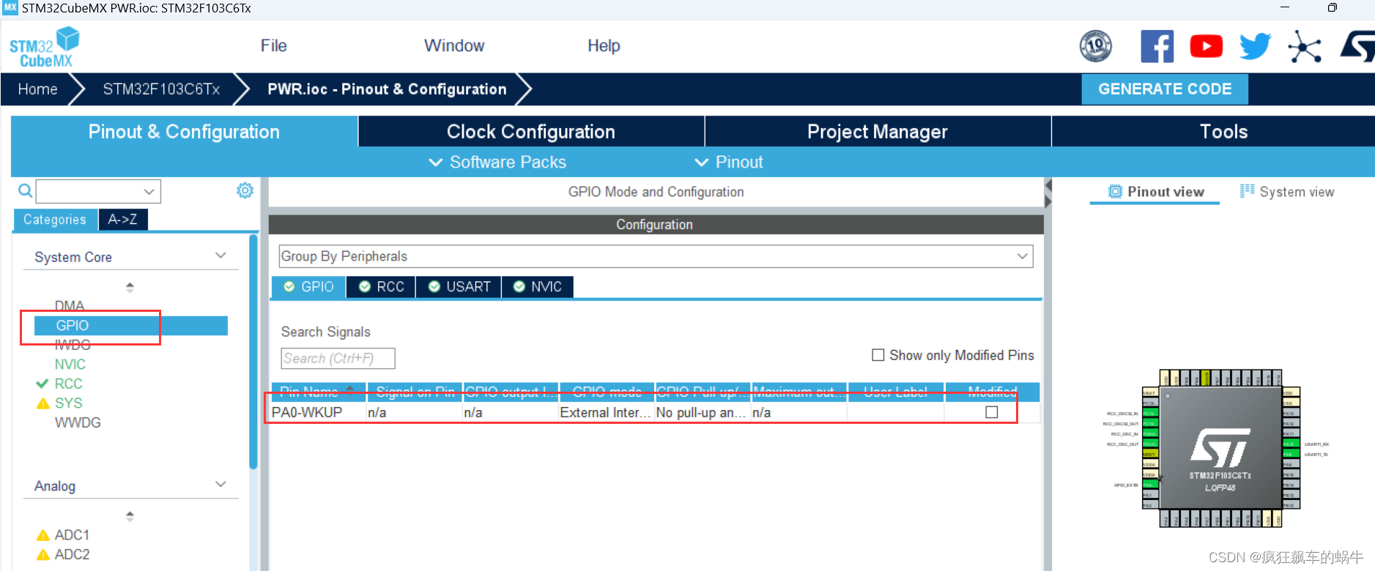The image size is (1375, 571).
Task: Open the 10-year anniversary badge icon
Action: [x=1096, y=46]
